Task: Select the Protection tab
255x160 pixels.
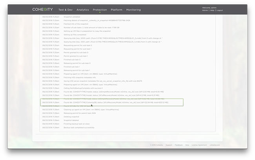Action: coord(100,9)
